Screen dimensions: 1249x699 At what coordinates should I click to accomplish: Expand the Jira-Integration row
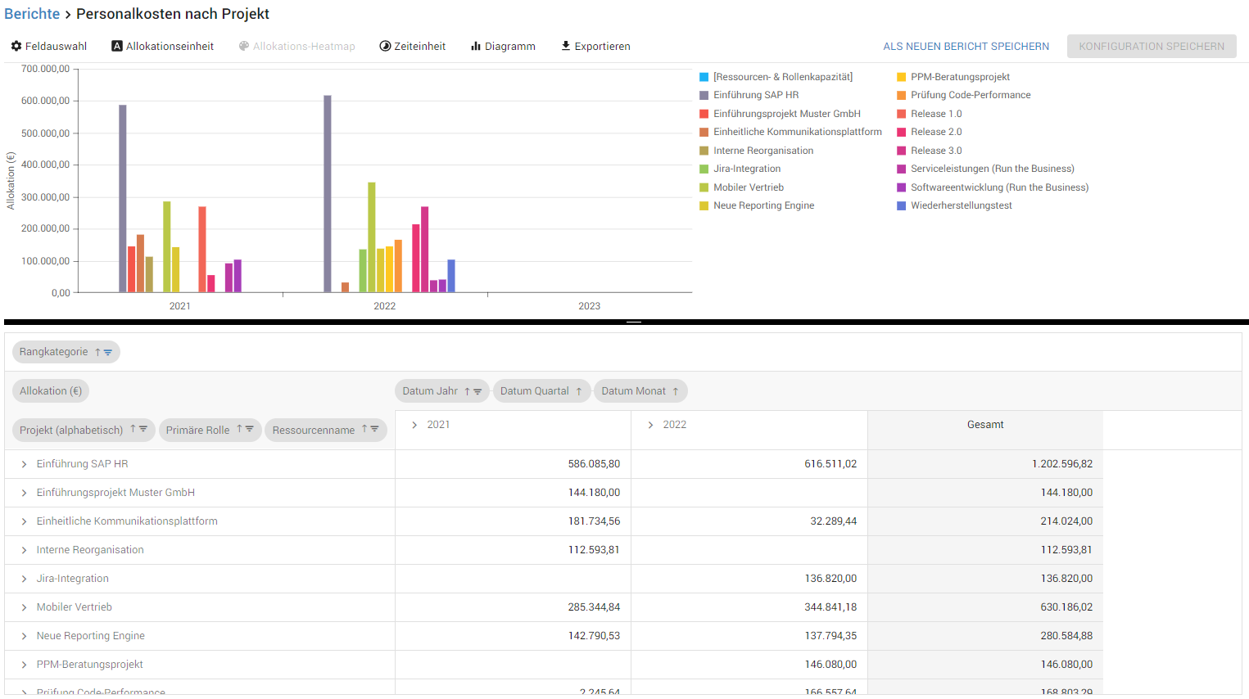24,579
